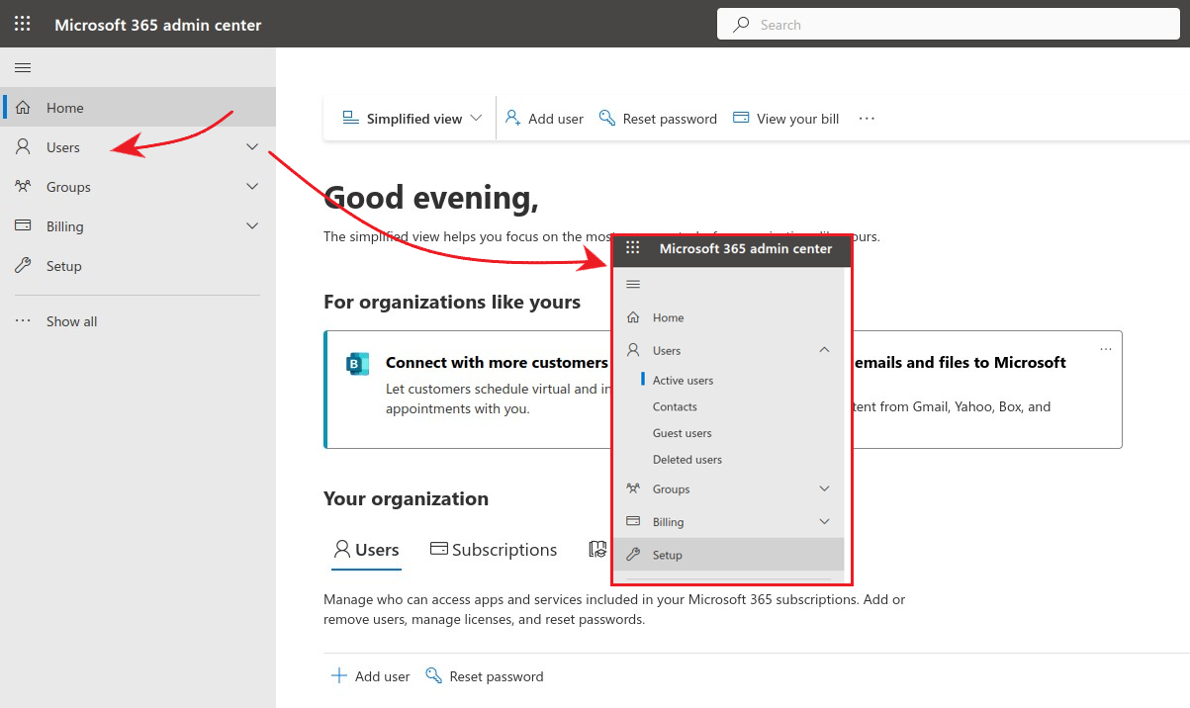This screenshot has height=708, width=1190.
Task: Click the hamburger icon in the inset panel
Action: [633, 285]
